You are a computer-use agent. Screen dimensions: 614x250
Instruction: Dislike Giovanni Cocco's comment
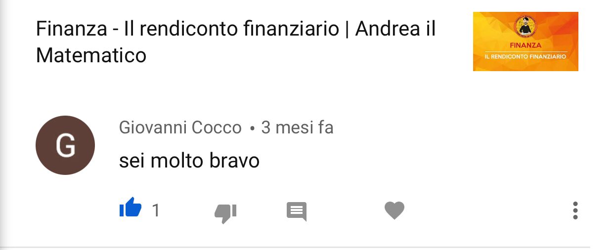[225, 212]
